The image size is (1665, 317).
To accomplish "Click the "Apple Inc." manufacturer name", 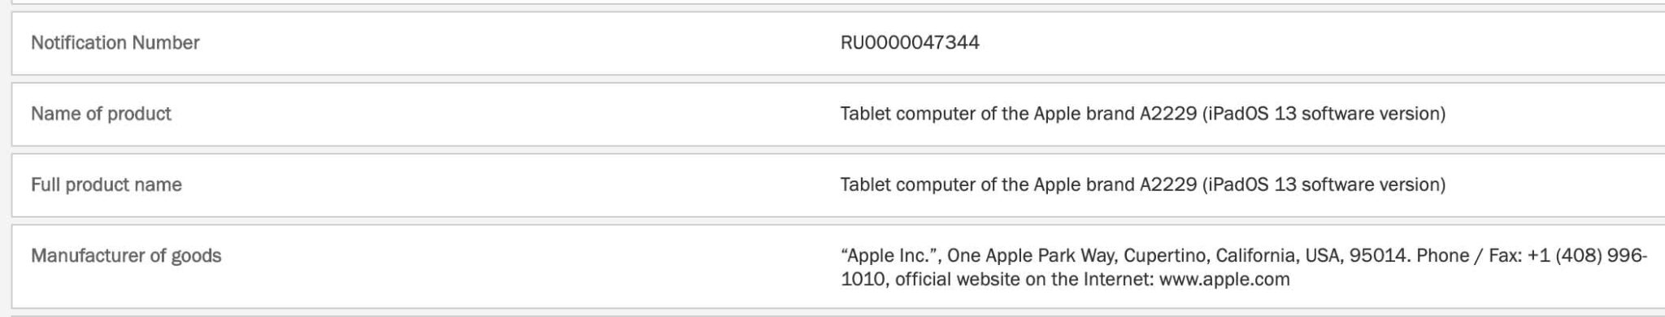I will [891, 255].
